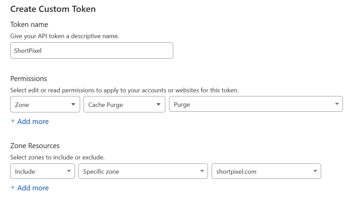
Task: Click the plus icon under Zone Resources
Action: [13, 188]
